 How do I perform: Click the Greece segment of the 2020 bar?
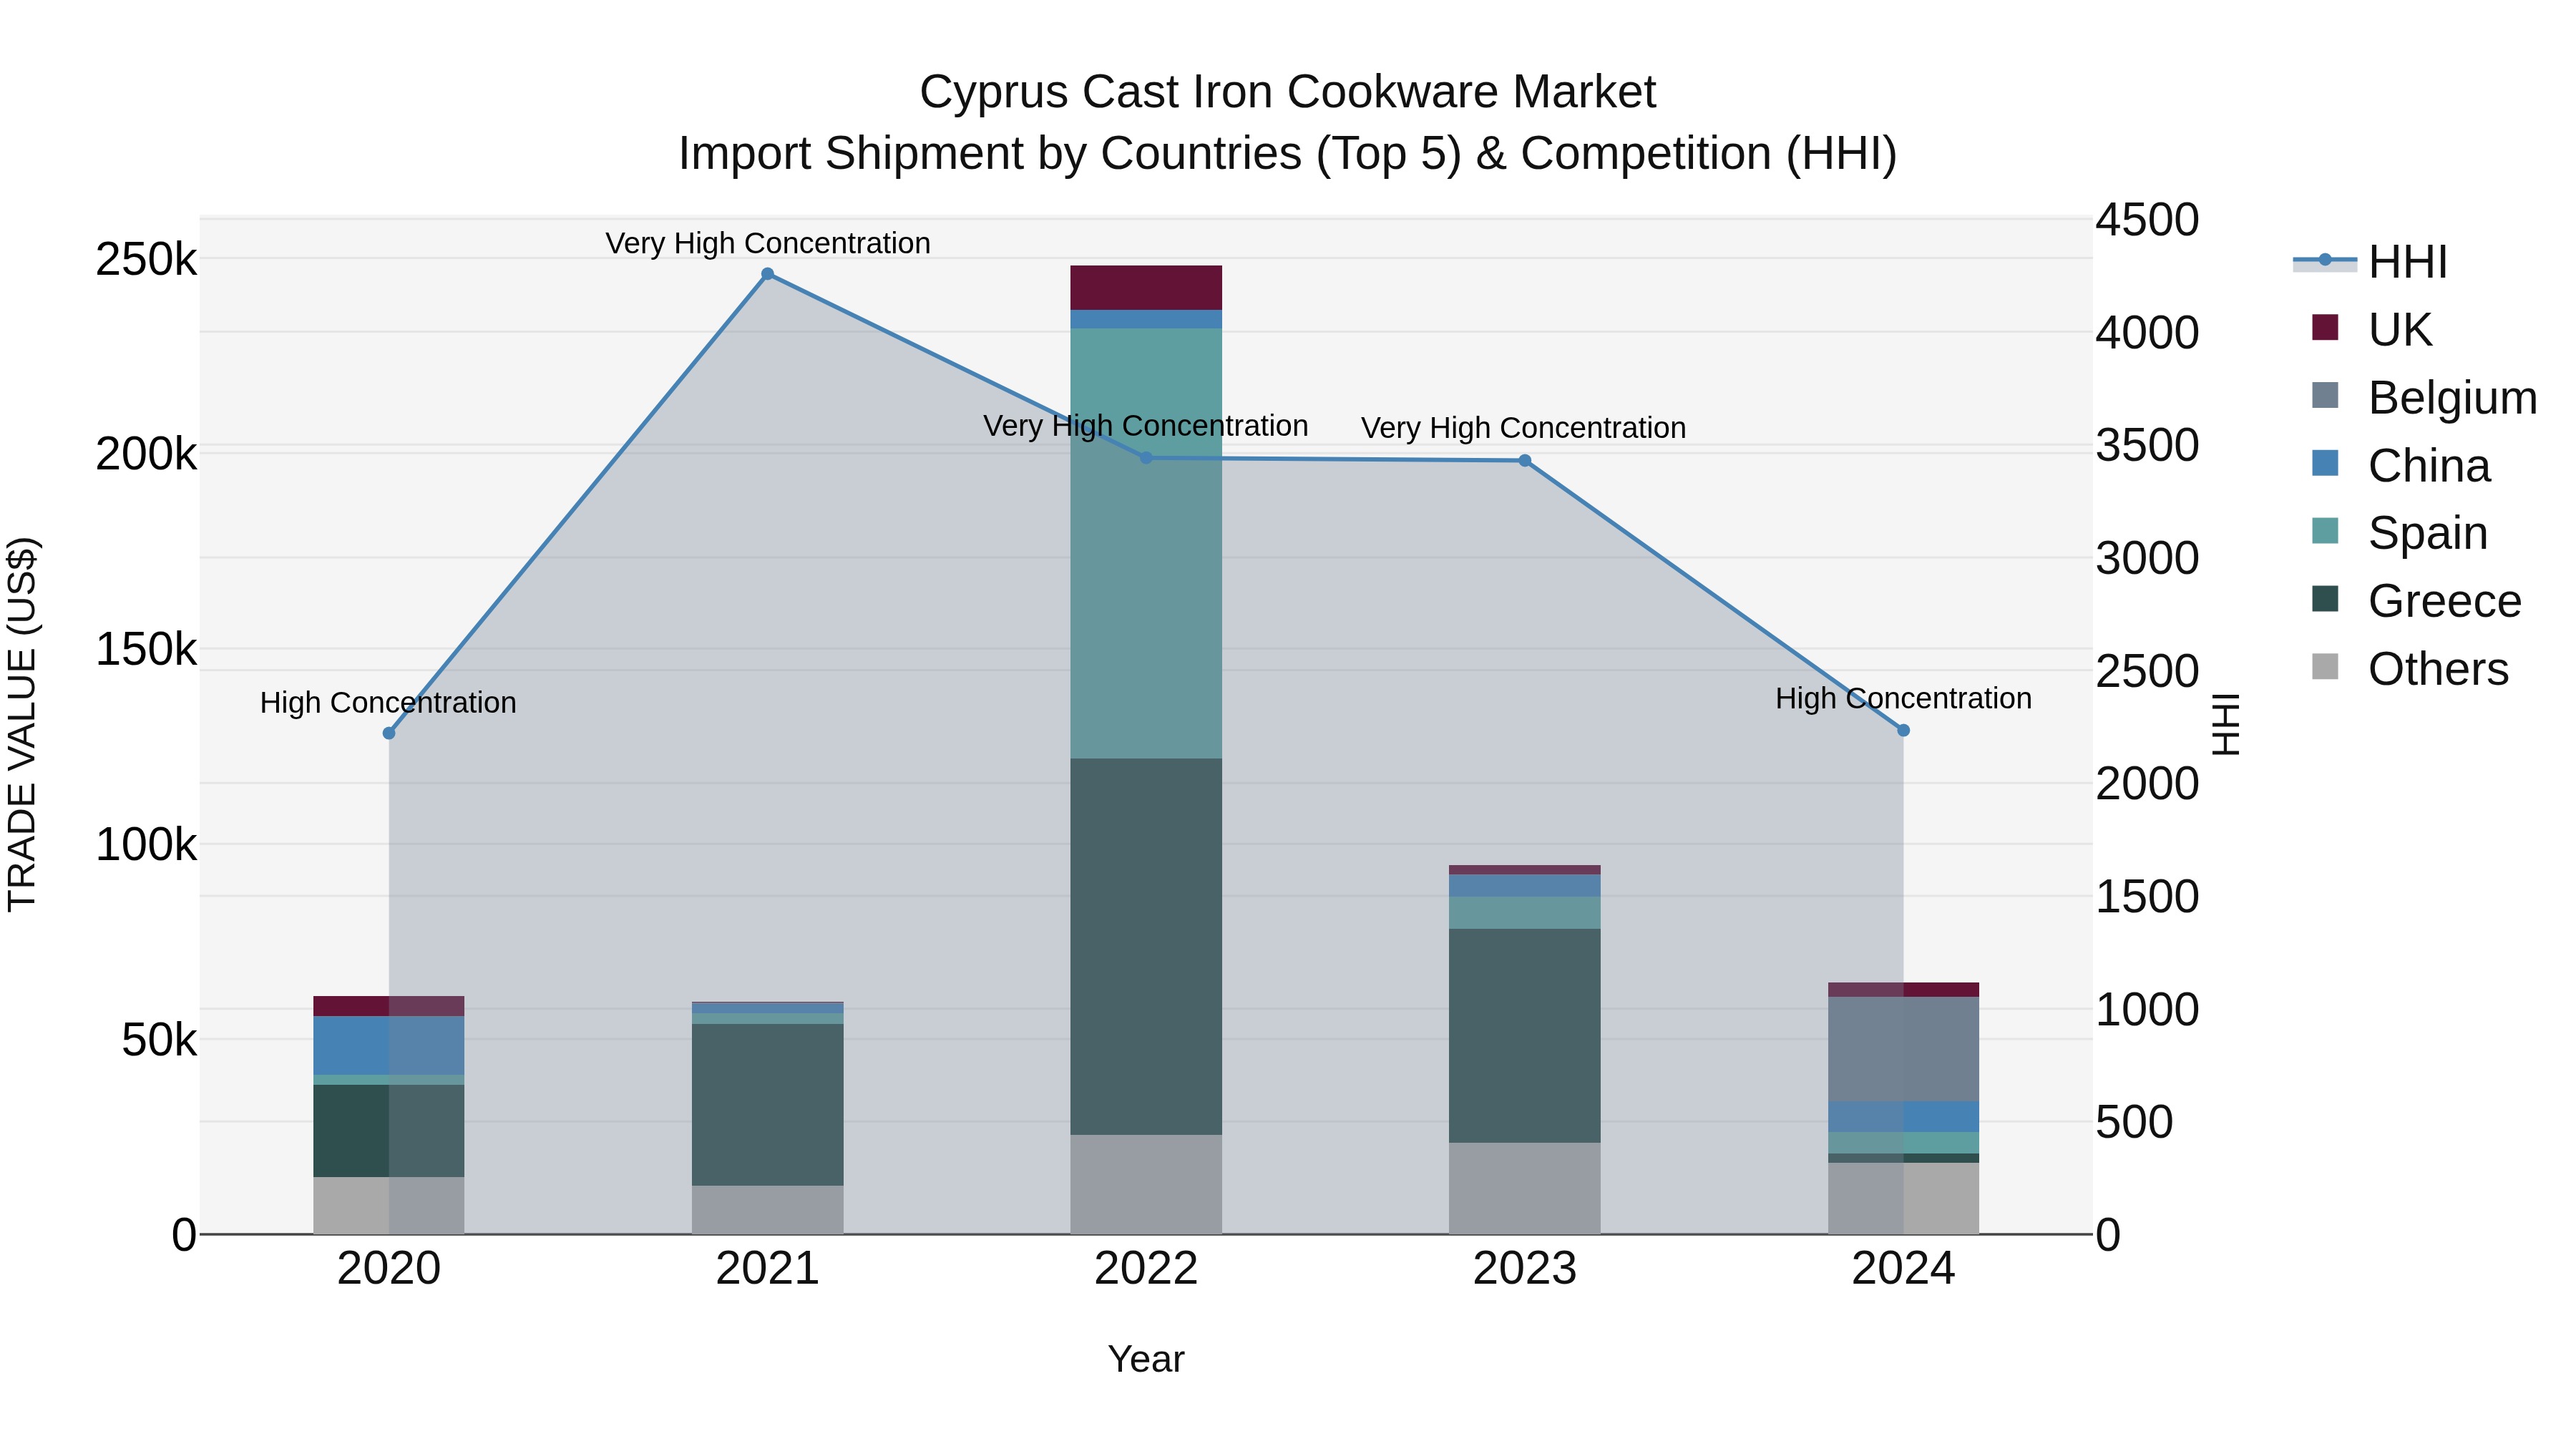coord(389,1131)
